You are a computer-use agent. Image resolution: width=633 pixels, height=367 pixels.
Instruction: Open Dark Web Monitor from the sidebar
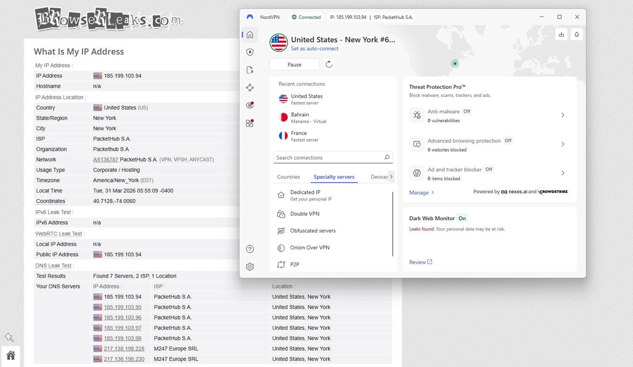tap(250, 105)
